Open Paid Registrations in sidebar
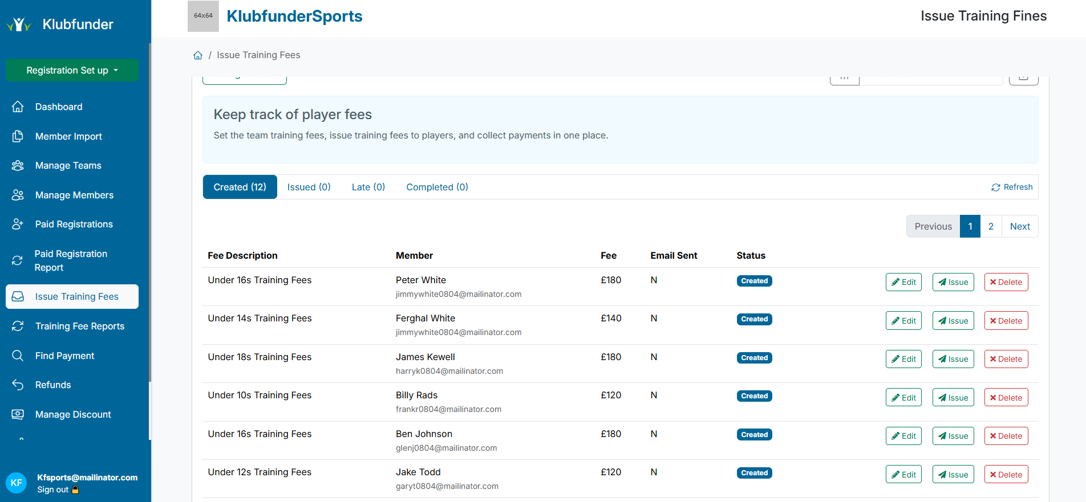The width and height of the screenshot is (1086, 502). 74,224
